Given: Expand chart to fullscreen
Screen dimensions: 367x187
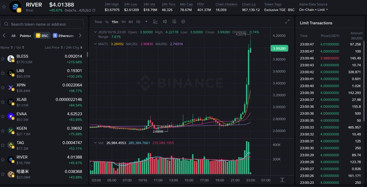Looking at the screenshot, I should [x=287, y=22].
